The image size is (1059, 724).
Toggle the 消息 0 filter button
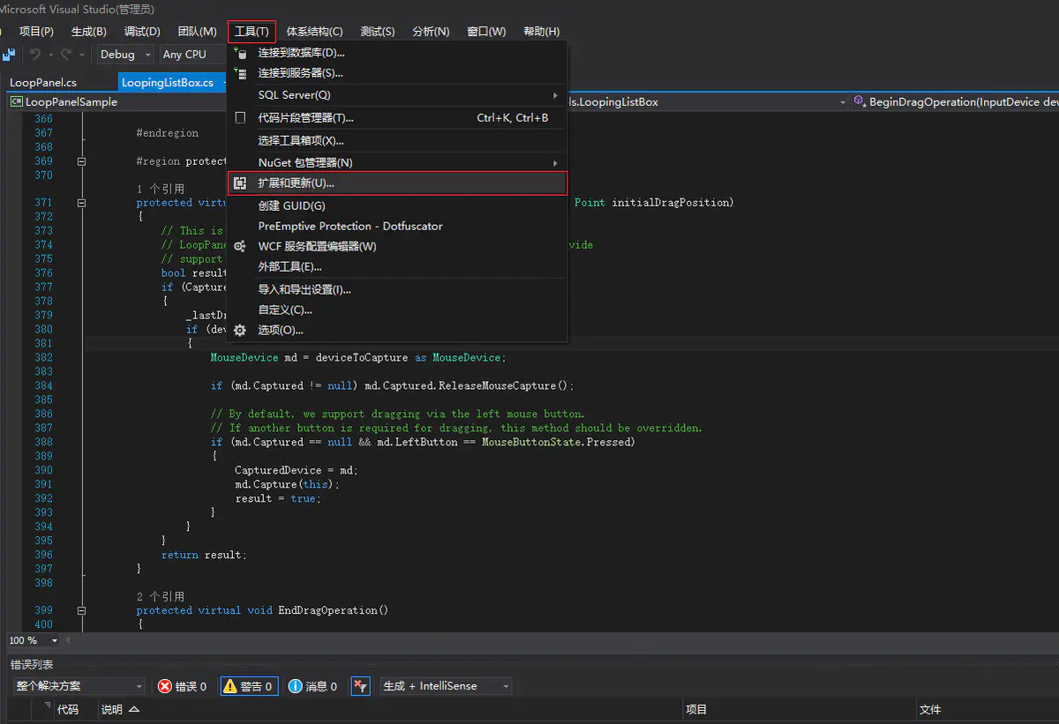(x=313, y=686)
